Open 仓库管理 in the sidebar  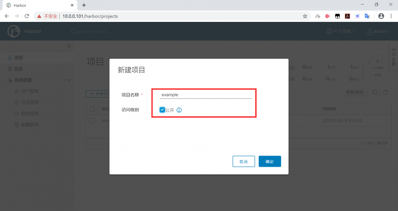click(30, 102)
